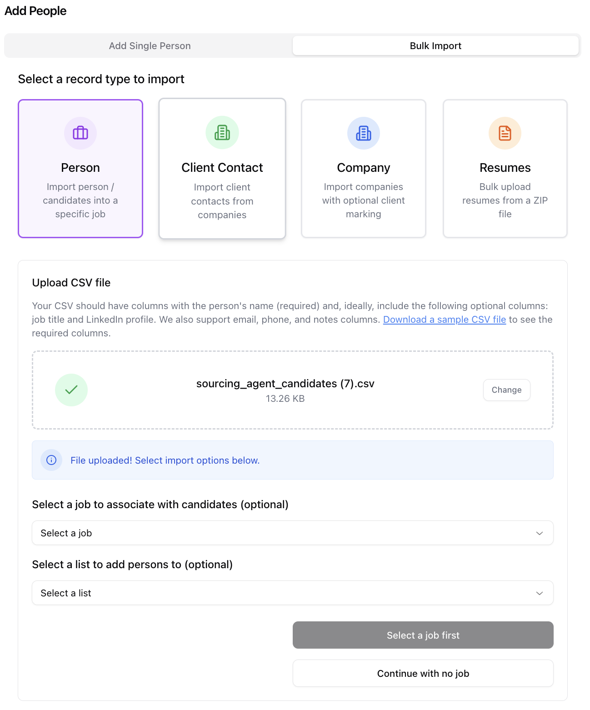590x710 pixels.
Task: Click the Add People page heading
Action: [x=35, y=11]
